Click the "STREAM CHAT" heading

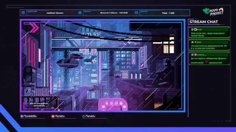pyautogui.click(x=204, y=22)
